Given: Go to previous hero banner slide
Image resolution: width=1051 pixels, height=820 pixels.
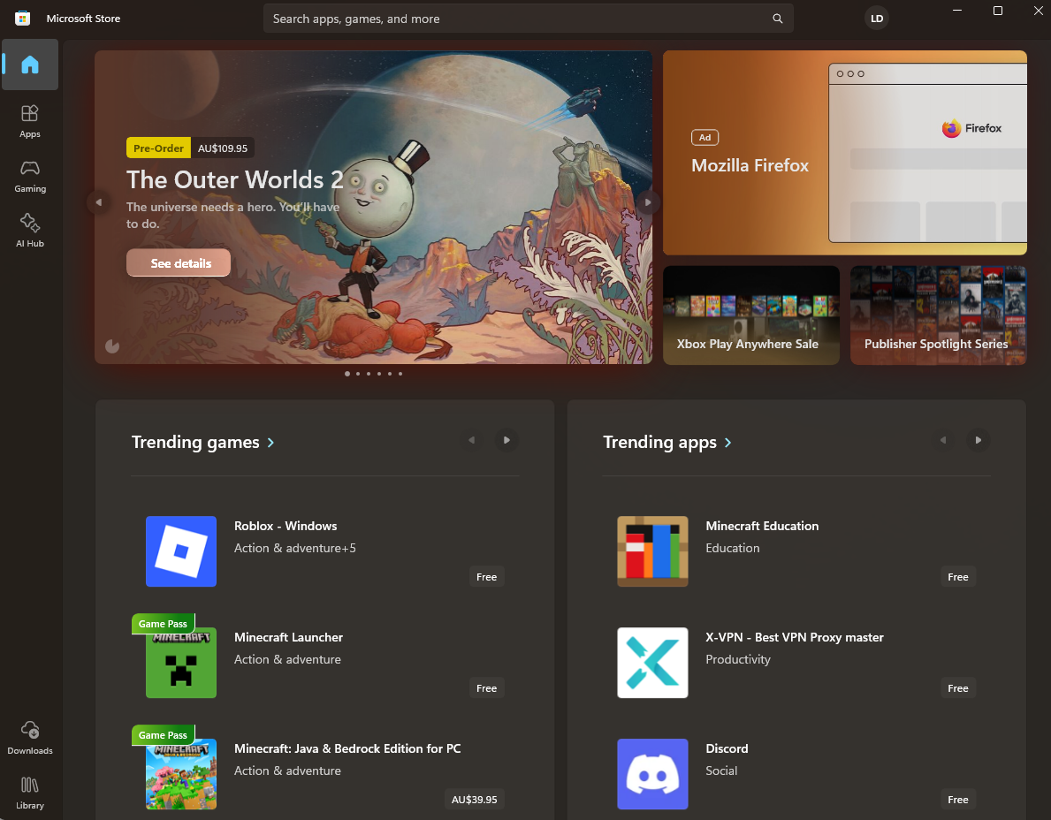Looking at the screenshot, I should click(x=99, y=203).
